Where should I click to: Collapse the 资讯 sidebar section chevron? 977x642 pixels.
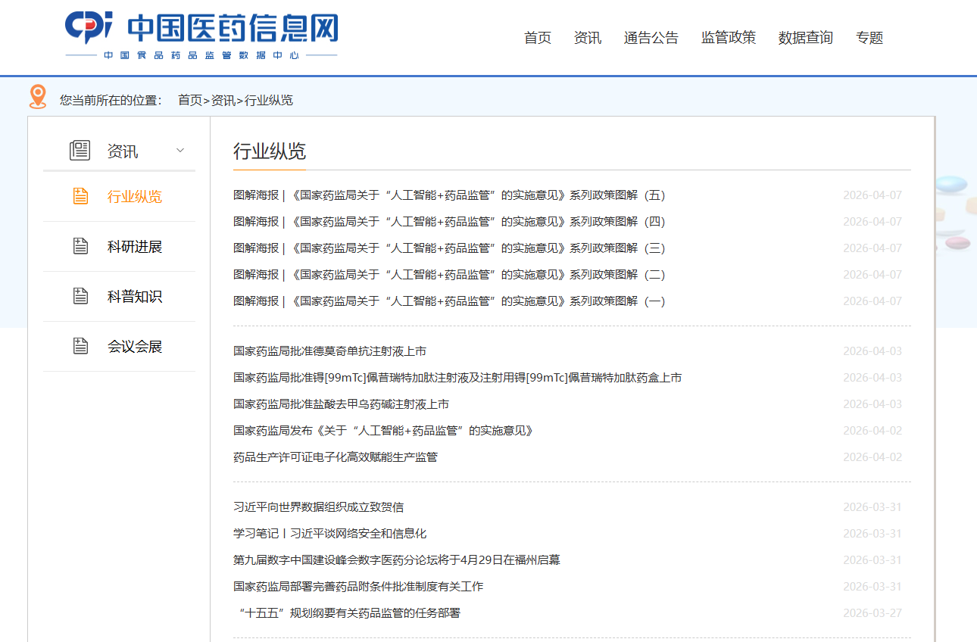pyautogui.click(x=180, y=151)
